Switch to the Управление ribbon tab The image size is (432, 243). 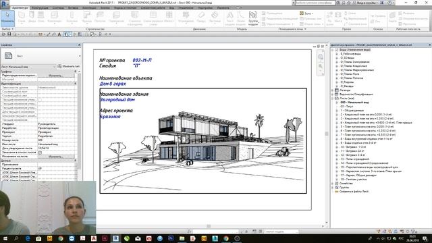(186, 8)
